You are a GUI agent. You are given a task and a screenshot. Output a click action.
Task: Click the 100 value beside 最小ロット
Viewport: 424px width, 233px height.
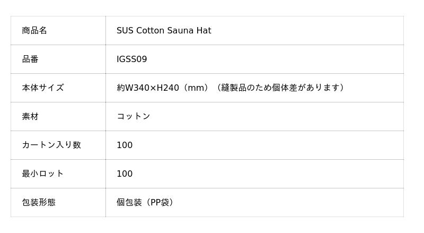(x=125, y=174)
